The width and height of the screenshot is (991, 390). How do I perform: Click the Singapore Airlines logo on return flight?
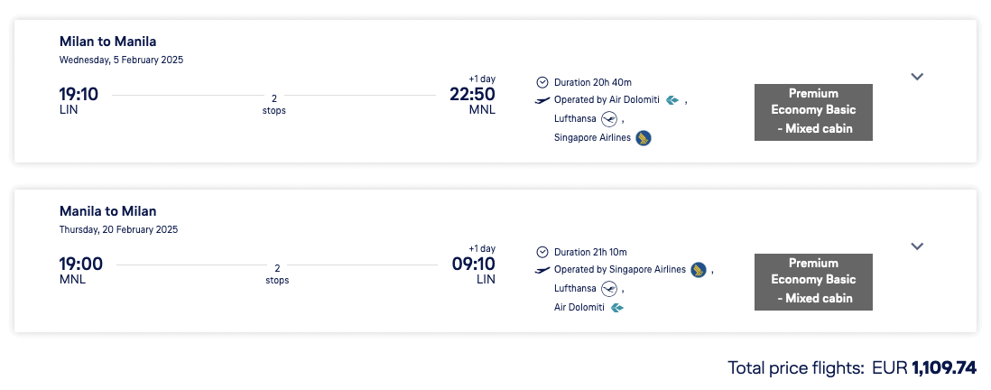point(699,270)
